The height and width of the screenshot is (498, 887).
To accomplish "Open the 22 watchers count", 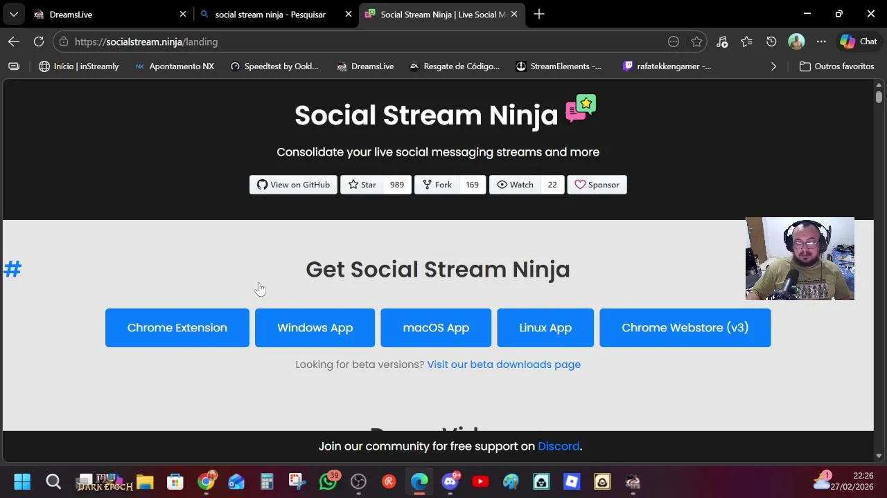I will [x=552, y=185].
